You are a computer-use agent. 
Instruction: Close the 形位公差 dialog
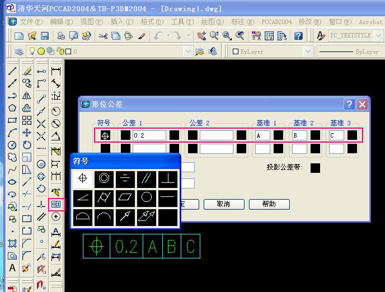pos(362,105)
